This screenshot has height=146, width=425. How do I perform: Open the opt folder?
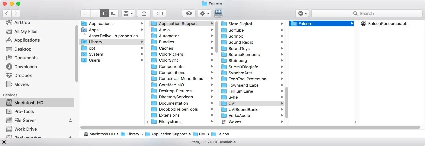pos(92,48)
